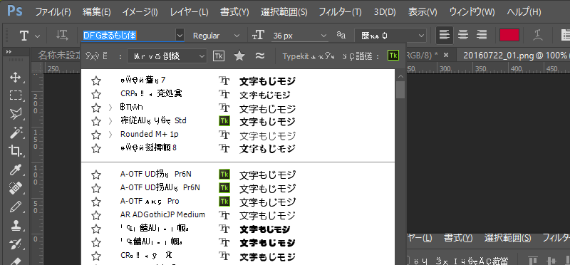The height and width of the screenshot is (265, 570).
Task: Select the Move tool
Action: 15,77
